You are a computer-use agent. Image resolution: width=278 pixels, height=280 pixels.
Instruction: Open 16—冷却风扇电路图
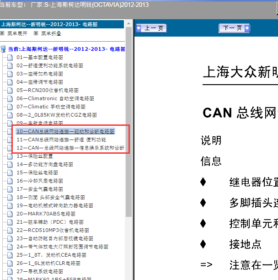[40, 181]
